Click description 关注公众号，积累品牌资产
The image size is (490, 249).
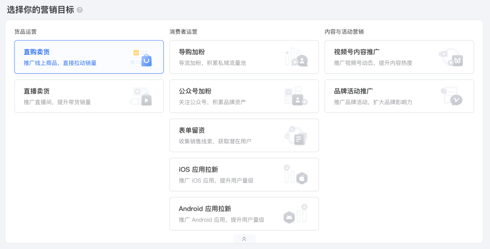click(212, 102)
